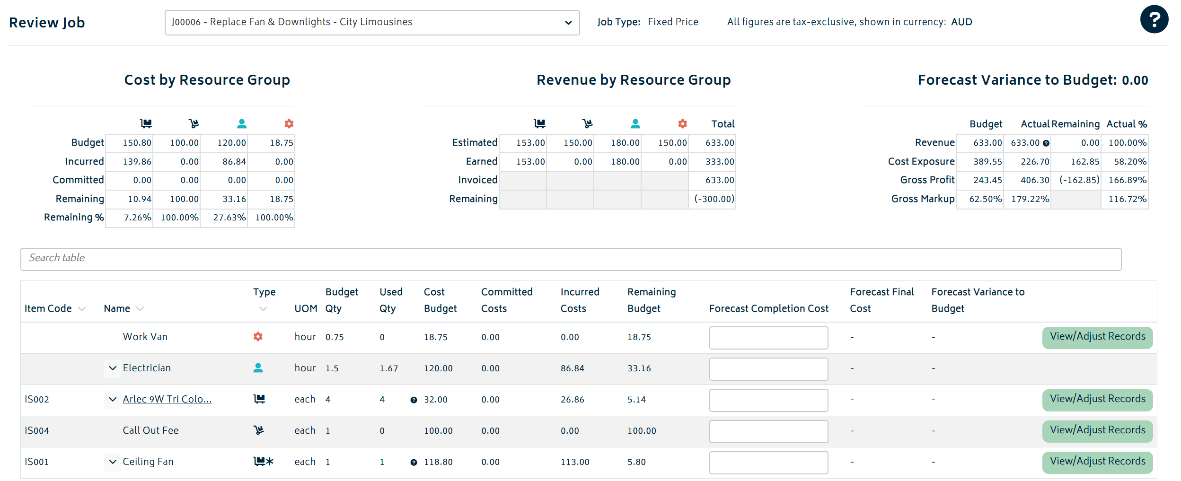1181x481 pixels.
Task: Click the Work Van name
Action: (x=145, y=336)
